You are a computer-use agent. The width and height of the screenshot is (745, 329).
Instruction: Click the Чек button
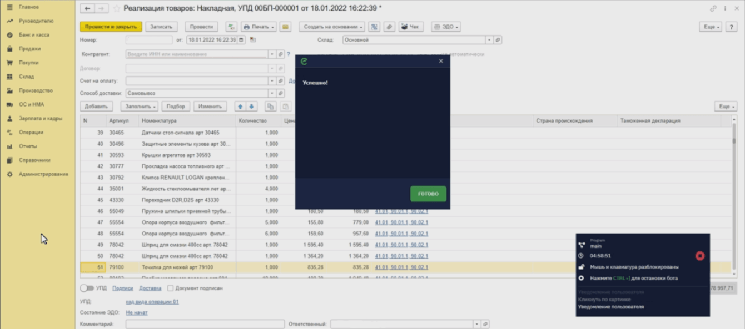[x=410, y=27]
